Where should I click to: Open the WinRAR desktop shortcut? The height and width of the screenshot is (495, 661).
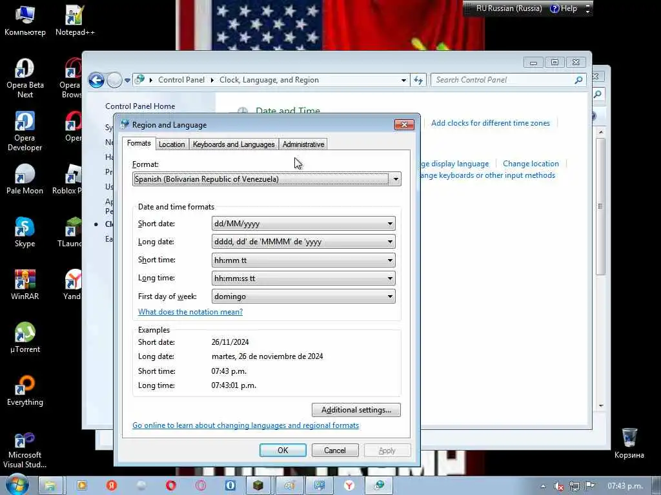click(25, 286)
